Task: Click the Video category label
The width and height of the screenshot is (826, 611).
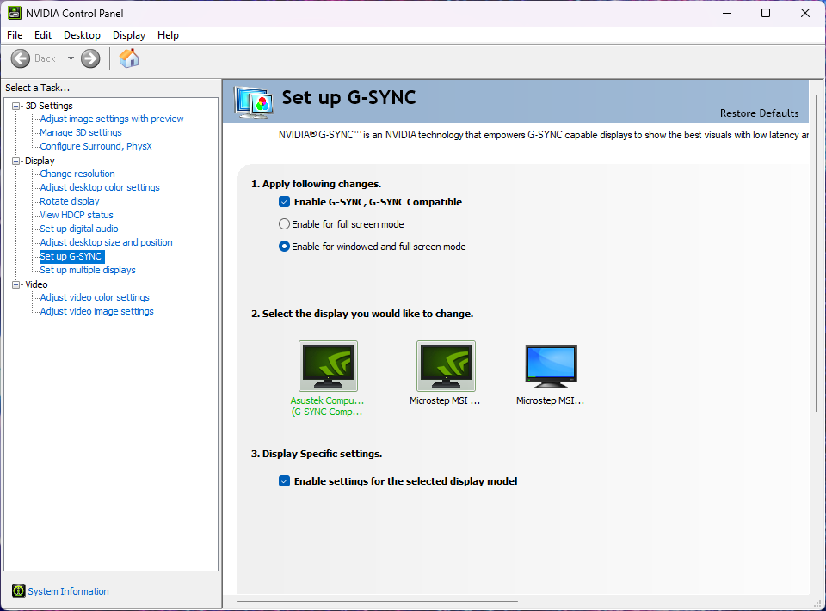Action: pos(36,284)
